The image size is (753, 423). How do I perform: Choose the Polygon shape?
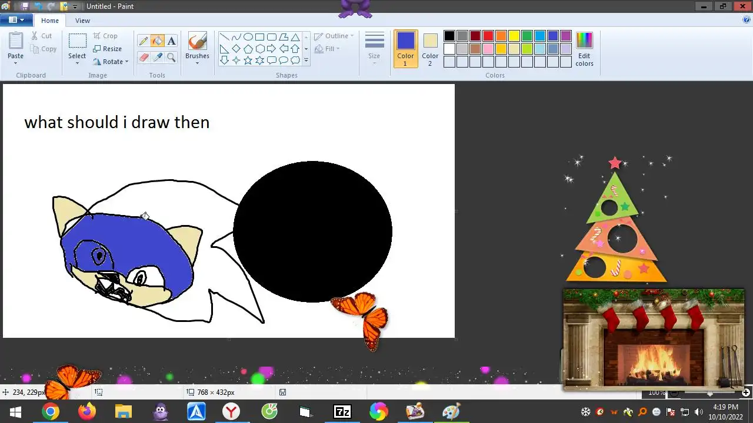coord(283,36)
